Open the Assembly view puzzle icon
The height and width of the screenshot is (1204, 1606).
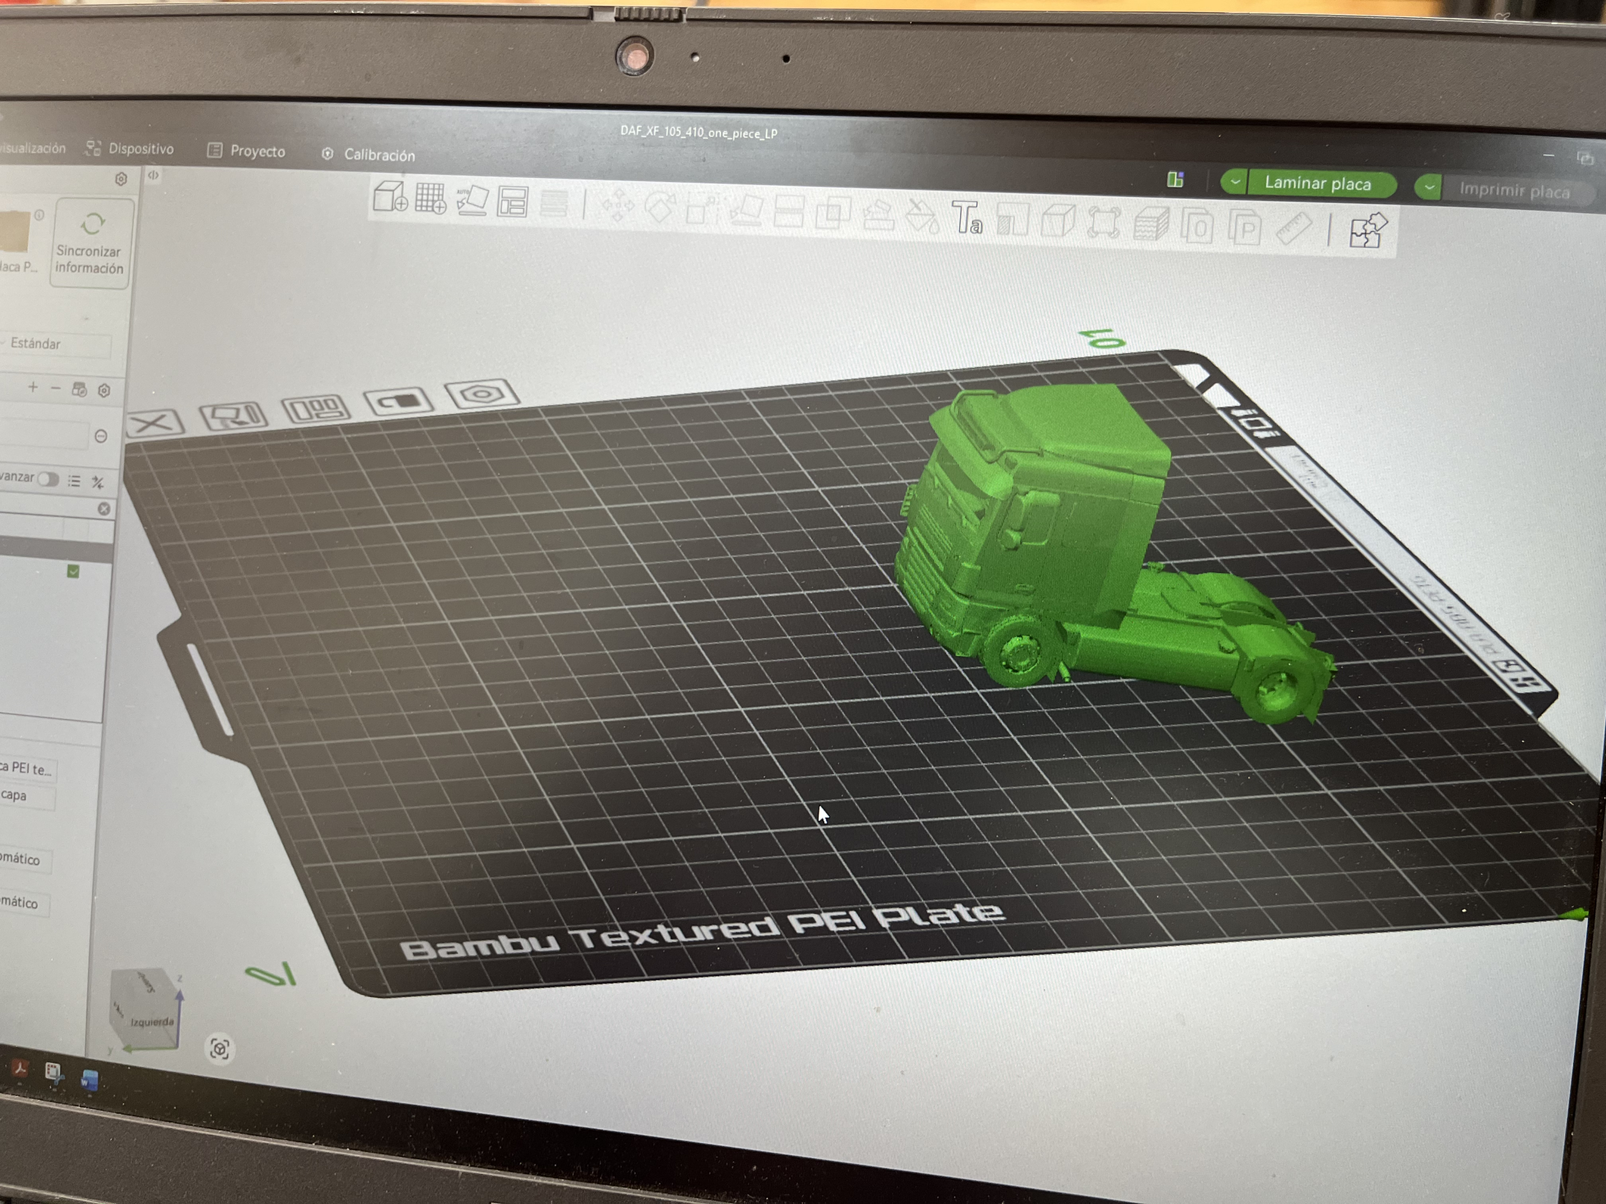coord(1368,231)
